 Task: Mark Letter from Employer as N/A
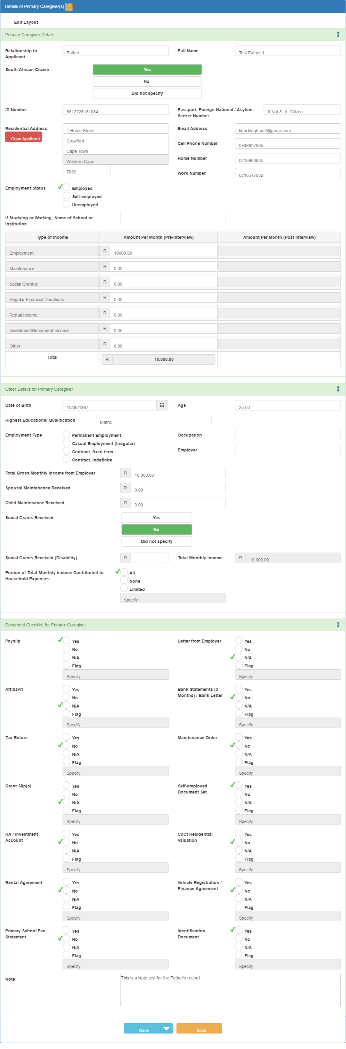[x=239, y=656]
